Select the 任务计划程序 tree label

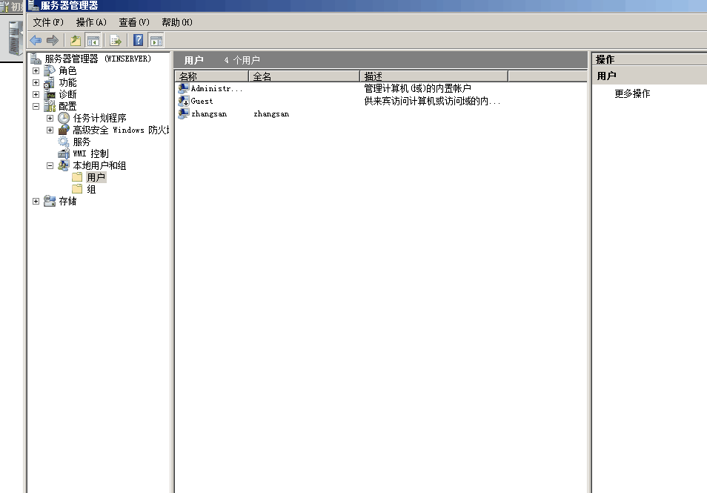[99, 118]
